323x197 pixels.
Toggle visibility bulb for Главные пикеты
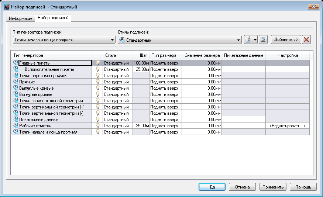click(x=97, y=63)
